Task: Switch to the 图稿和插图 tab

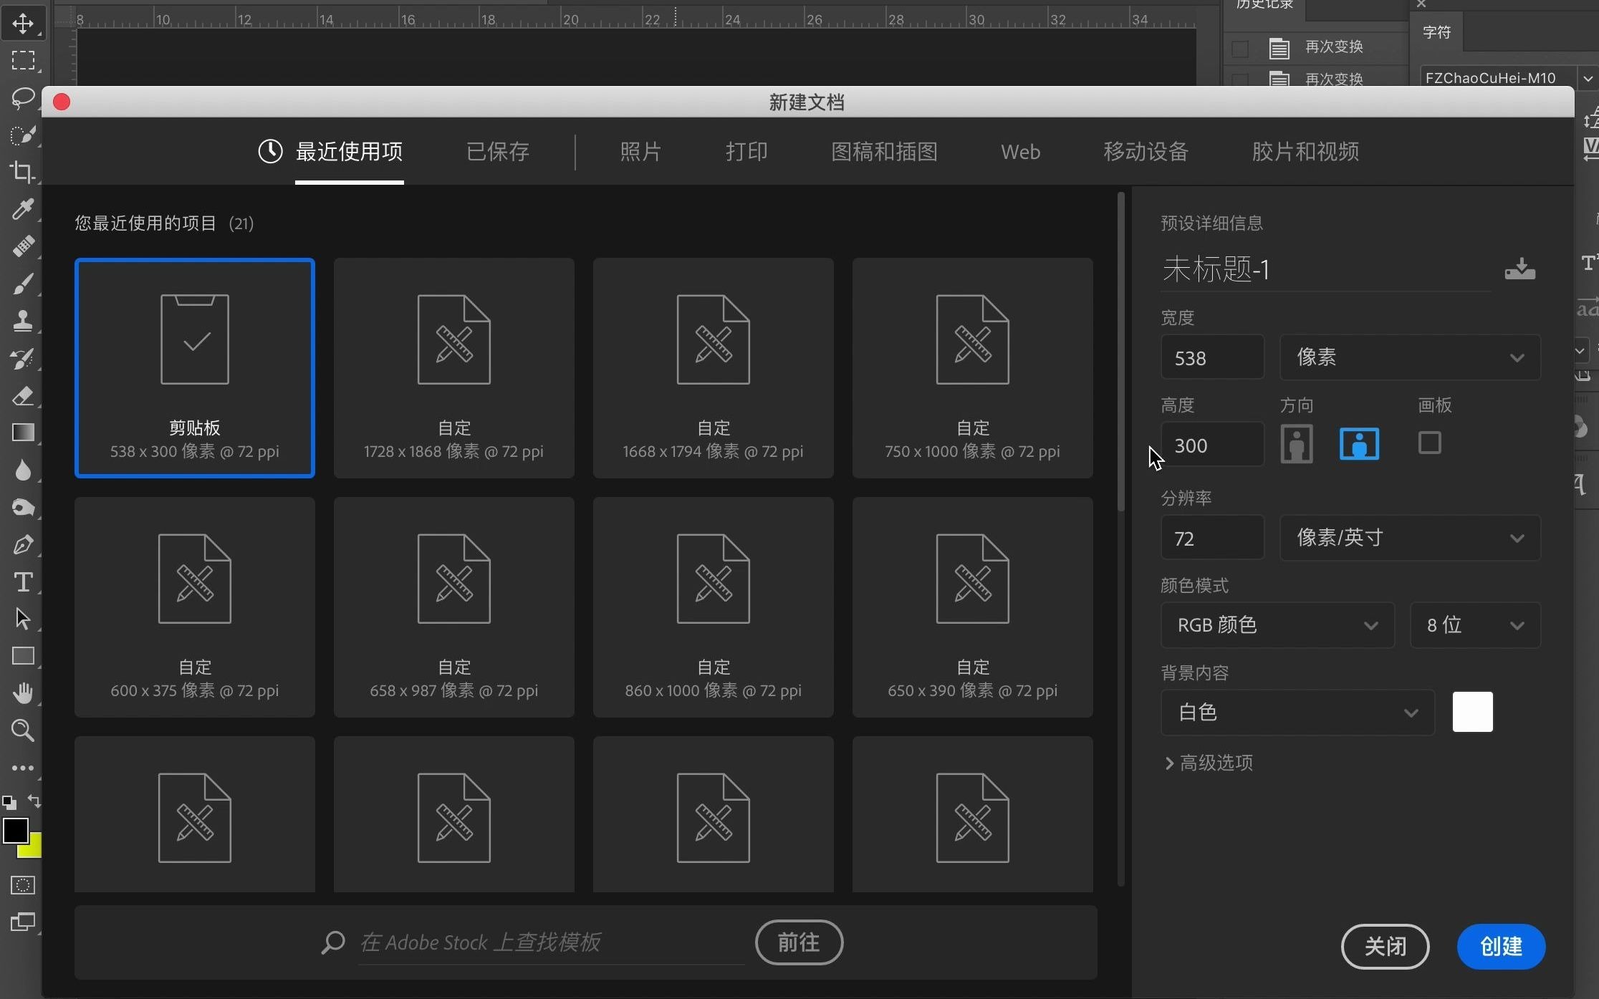Action: click(x=884, y=151)
